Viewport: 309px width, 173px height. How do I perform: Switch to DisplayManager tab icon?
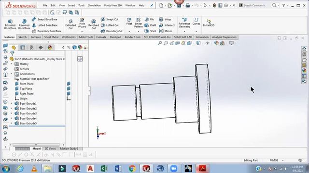(x=50, y=47)
